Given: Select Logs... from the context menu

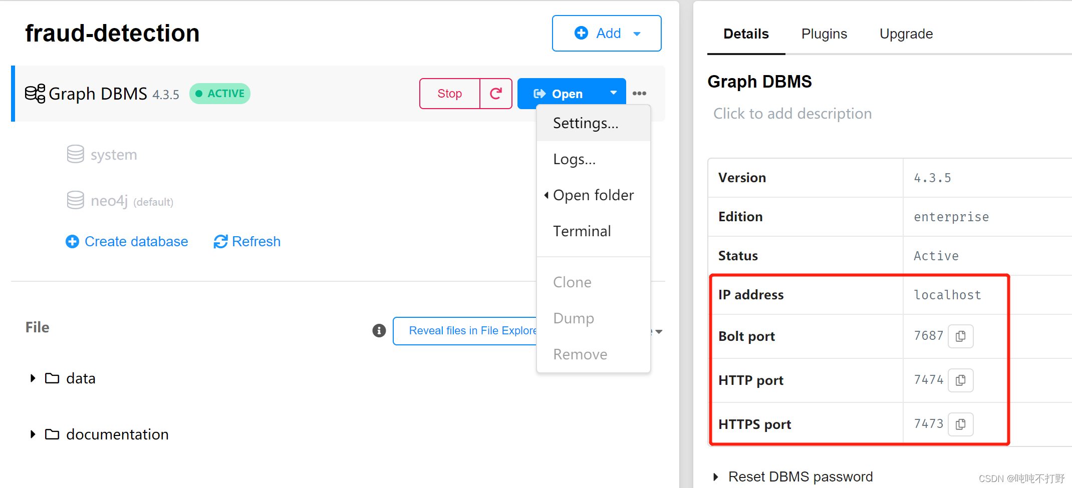Looking at the screenshot, I should (x=594, y=159).
